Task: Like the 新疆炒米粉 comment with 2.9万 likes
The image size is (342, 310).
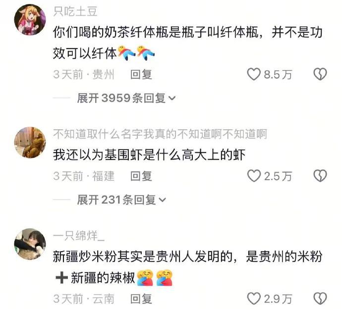Action: pyautogui.click(x=254, y=299)
